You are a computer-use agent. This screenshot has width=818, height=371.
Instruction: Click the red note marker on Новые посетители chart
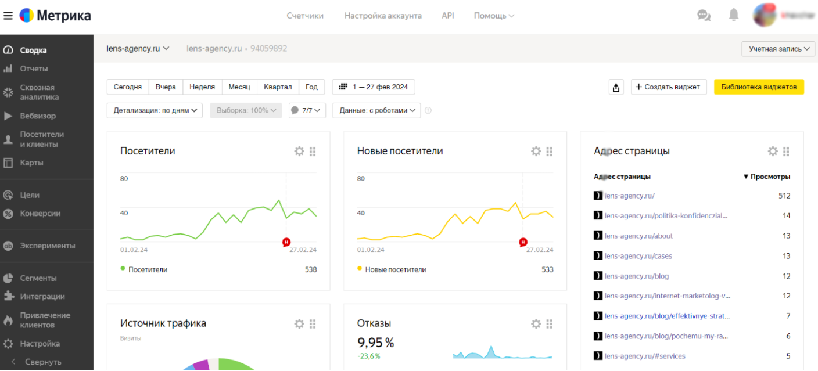[x=523, y=242]
